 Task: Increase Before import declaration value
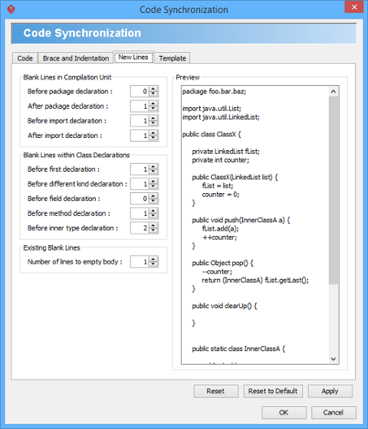click(153, 118)
